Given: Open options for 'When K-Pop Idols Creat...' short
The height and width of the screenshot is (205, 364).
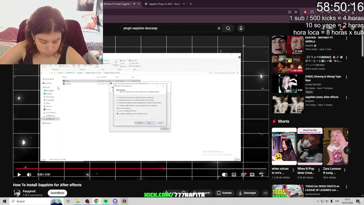Looking at the screenshot, I should tap(319, 170).
